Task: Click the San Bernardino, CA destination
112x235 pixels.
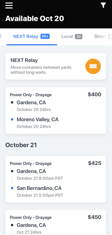Action: coord(39,188)
